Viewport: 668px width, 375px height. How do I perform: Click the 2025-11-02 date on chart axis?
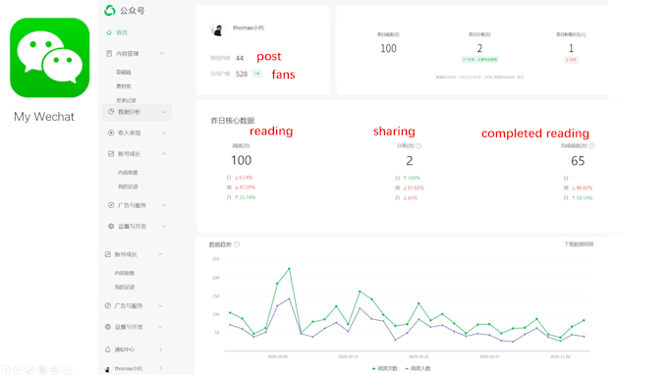click(x=560, y=356)
